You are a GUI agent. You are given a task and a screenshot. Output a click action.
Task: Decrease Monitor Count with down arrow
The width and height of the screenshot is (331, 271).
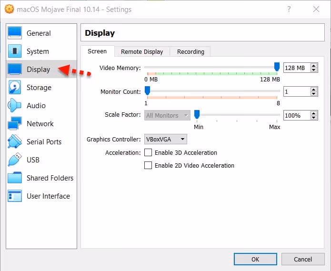pyautogui.click(x=314, y=93)
